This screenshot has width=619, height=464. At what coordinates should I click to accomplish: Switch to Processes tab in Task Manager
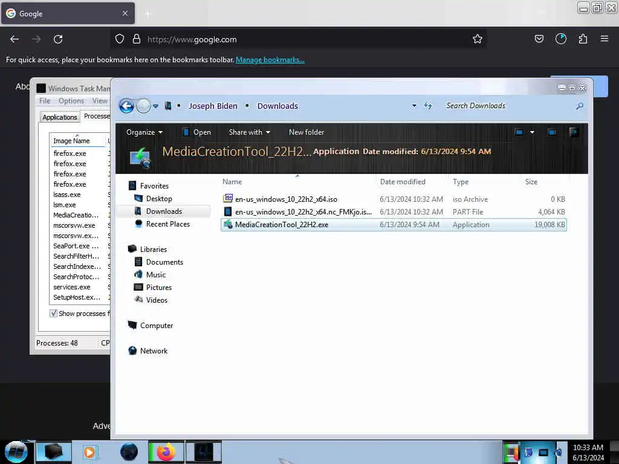[96, 116]
